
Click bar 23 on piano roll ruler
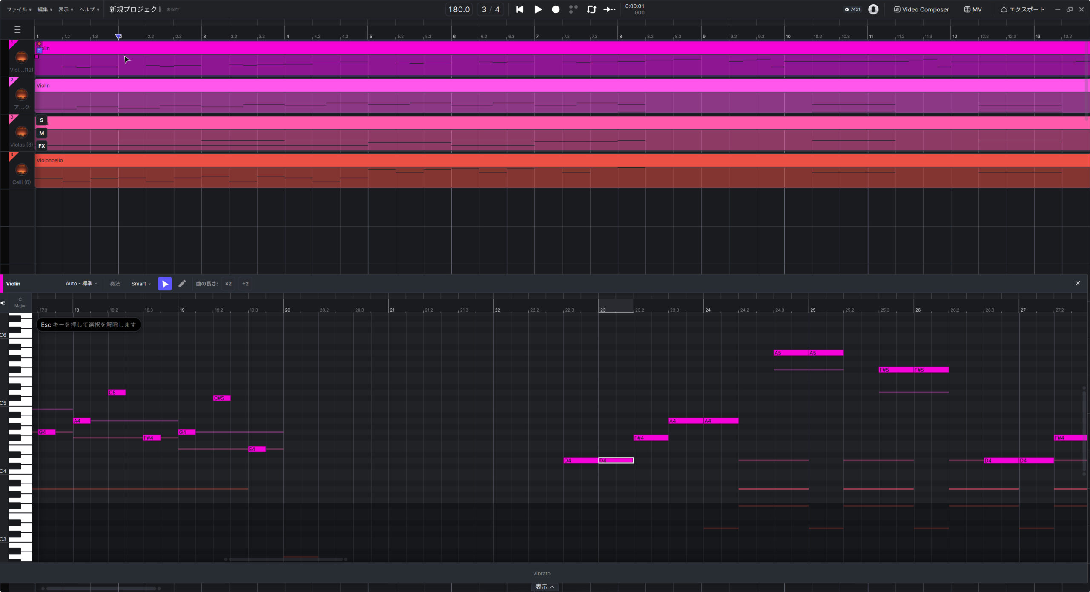coord(602,310)
